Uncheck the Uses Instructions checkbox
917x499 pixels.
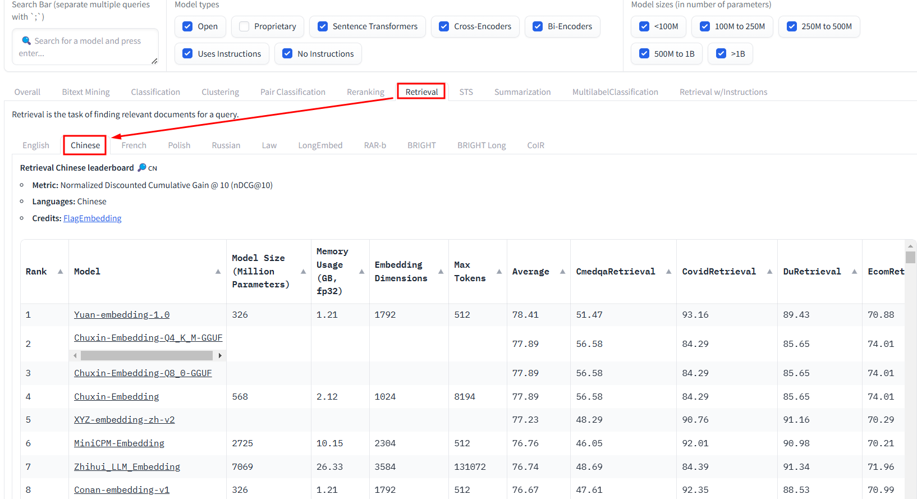click(187, 54)
